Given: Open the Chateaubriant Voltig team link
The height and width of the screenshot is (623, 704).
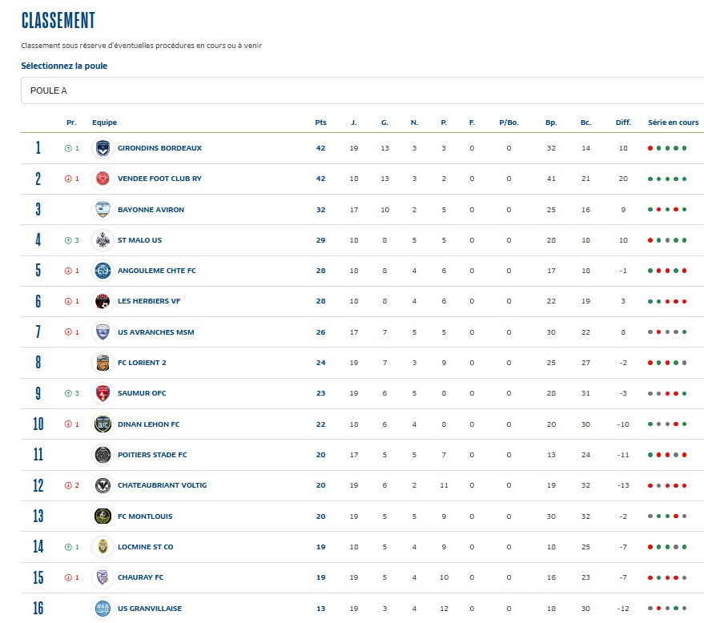Looking at the screenshot, I should [x=162, y=485].
